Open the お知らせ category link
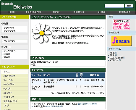The height and width of the screenshot is (110, 136). [114, 60]
